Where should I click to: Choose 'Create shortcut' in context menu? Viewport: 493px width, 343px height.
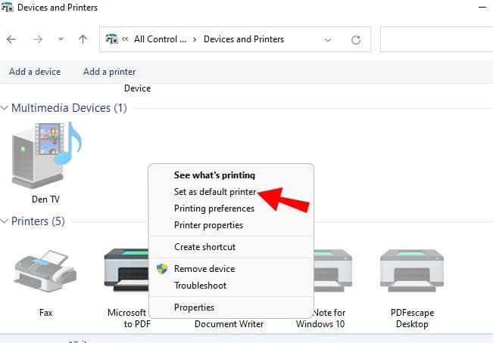204,247
